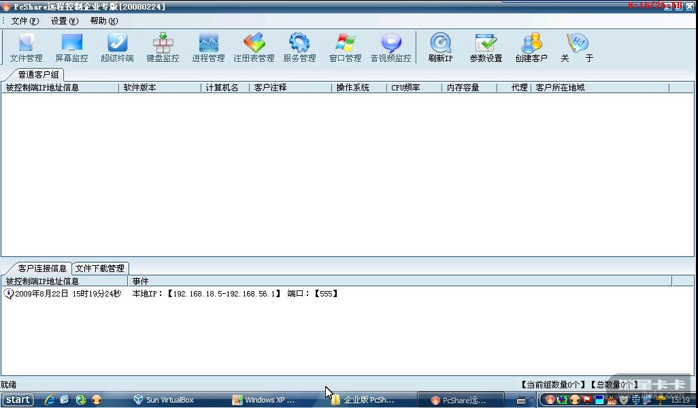
Task: Open 服务管理 service manager
Action: (299, 48)
